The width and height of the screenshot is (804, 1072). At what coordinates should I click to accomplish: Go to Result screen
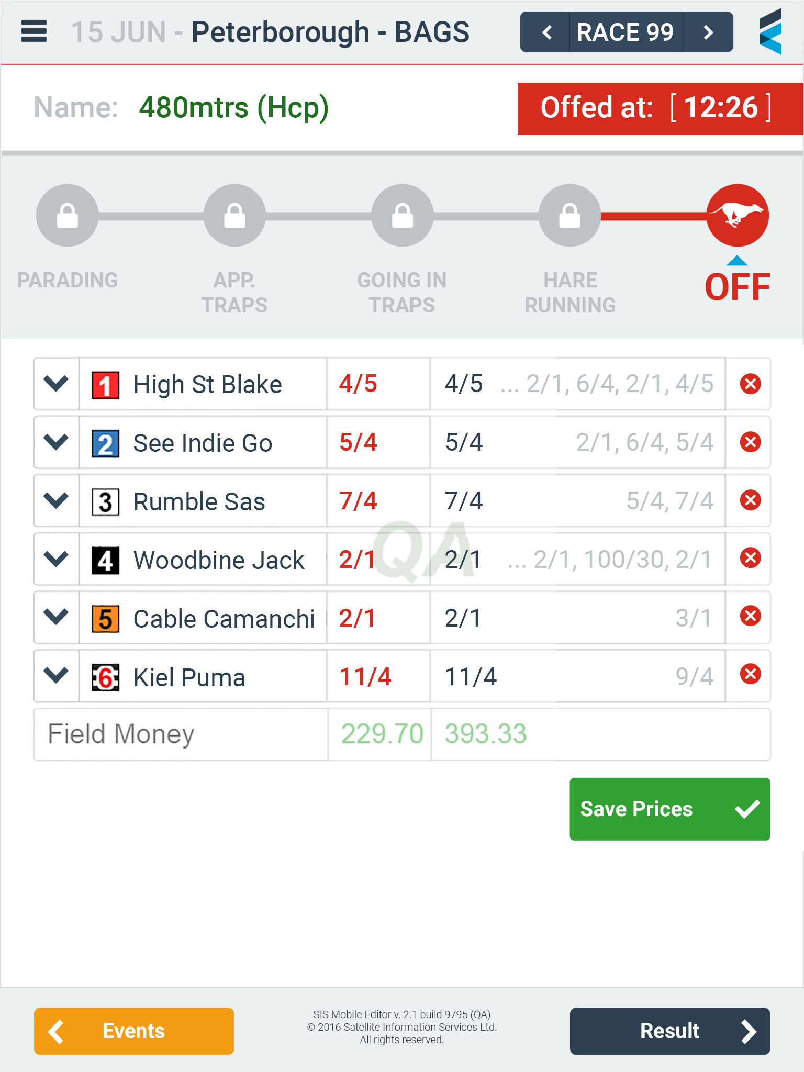pyautogui.click(x=670, y=1031)
